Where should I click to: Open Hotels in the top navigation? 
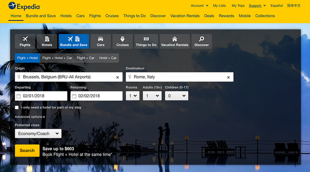click(x=66, y=16)
